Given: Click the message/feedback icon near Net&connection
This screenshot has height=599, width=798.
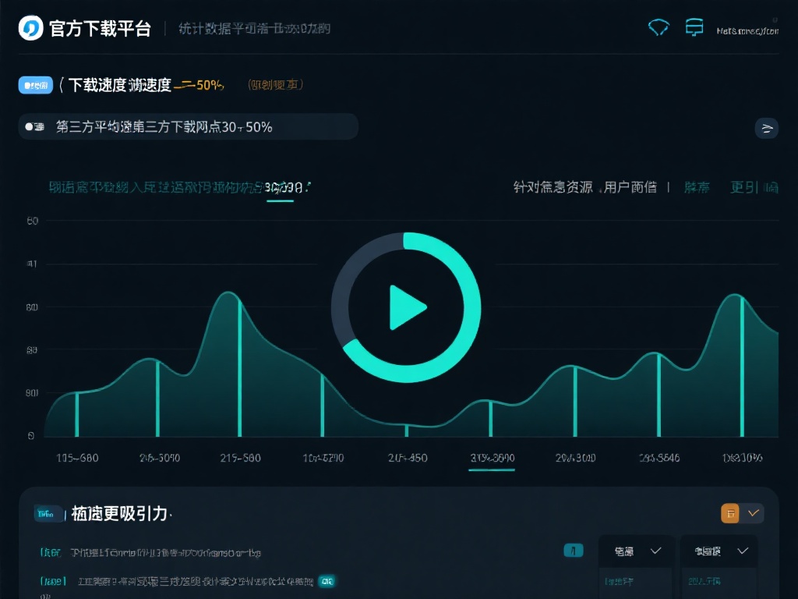Looking at the screenshot, I should [694, 27].
